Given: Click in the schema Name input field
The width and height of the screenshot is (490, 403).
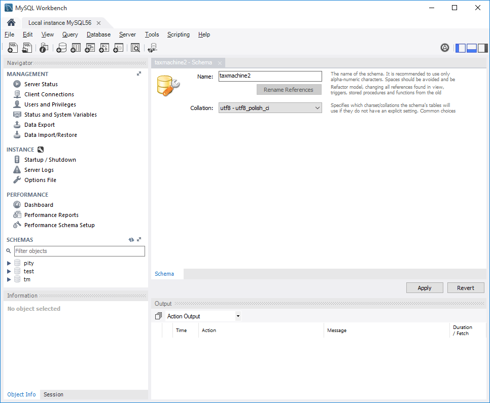Looking at the screenshot, I should click(270, 76).
